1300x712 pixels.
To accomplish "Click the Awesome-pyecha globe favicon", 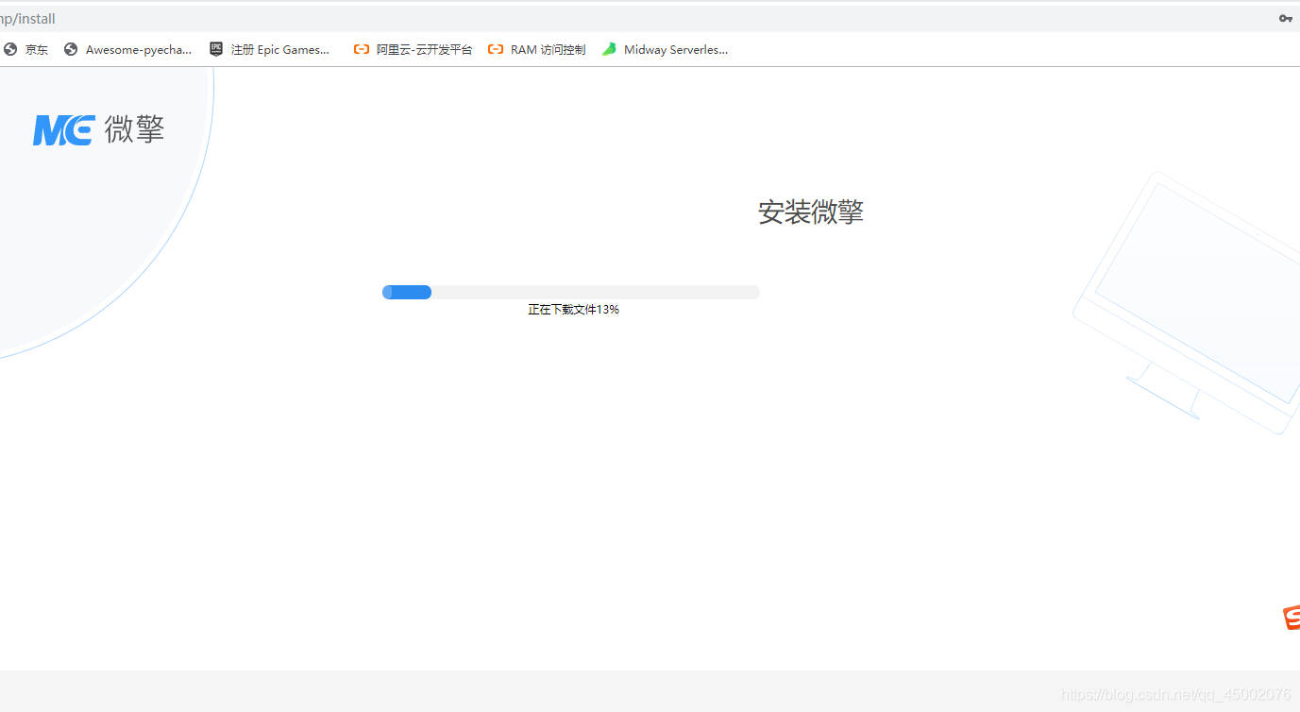I will pyautogui.click(x=71, y=50).
